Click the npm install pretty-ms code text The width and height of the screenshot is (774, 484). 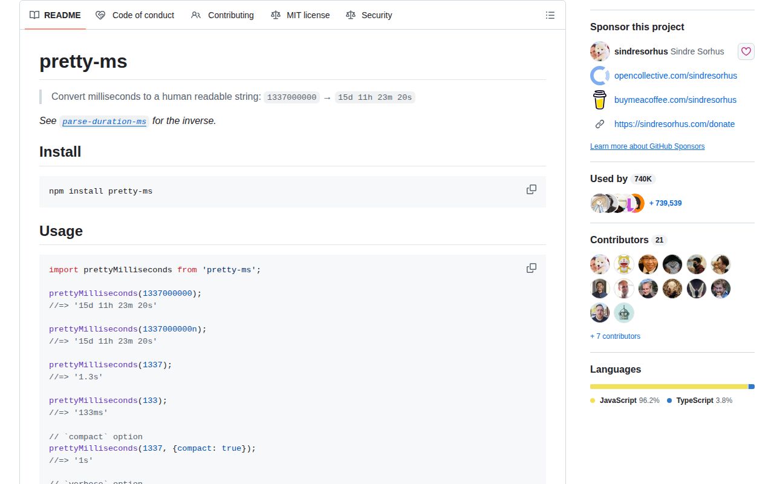pos(101,191)
